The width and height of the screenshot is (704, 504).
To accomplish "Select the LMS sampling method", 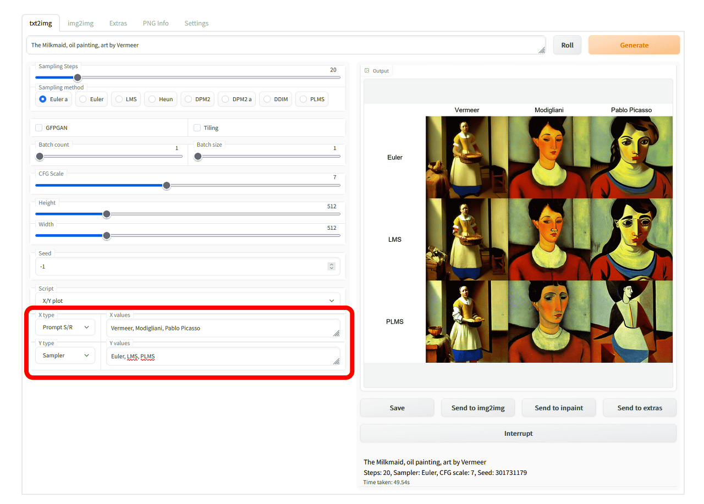I will coord(126,99).
